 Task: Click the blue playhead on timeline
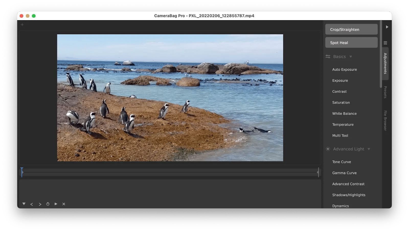[22, 172]
